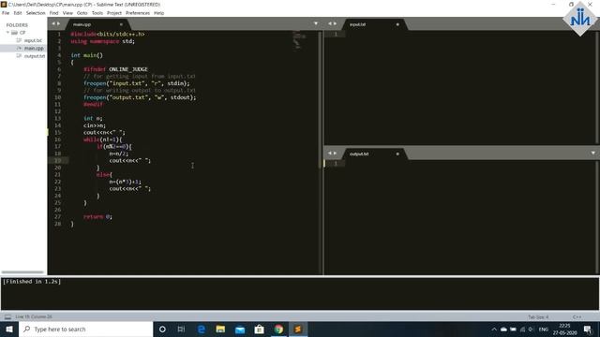This screenshot has height=337, width=600.
Task: Open Google Chrome from the taskbar
Action: 278,329
